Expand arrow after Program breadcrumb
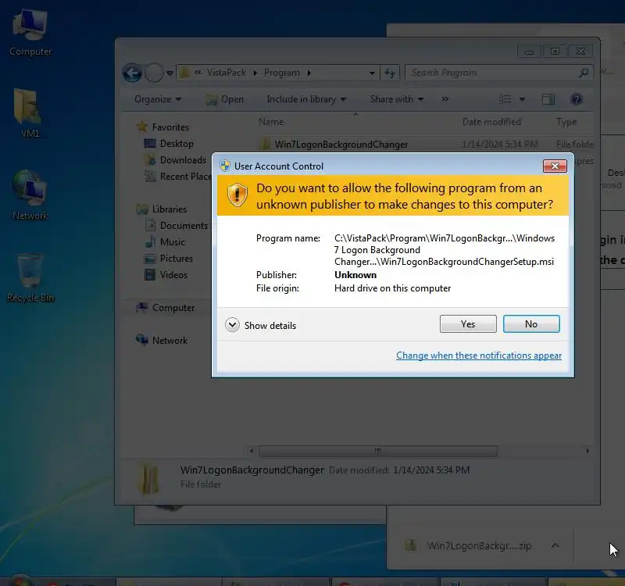This screenshot has height=586, width=625. 309,73
